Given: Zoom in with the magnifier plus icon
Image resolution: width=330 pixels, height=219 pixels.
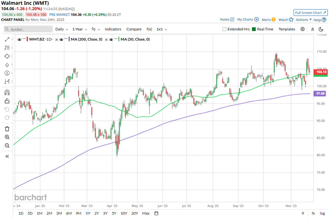Looking at the screenshot, I should tap(7, 137).
